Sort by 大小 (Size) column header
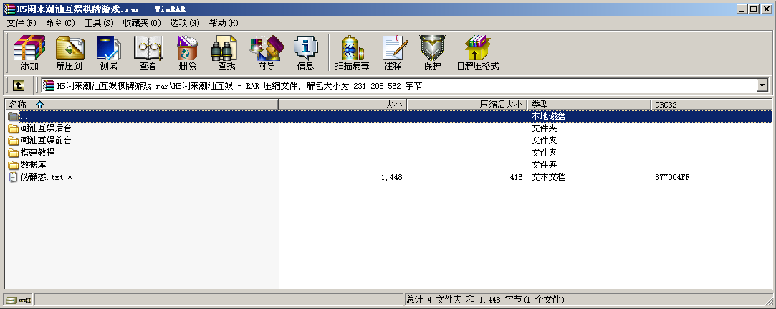Image resolution: width=776 pixels, height=309 pixels. point(393,105)
